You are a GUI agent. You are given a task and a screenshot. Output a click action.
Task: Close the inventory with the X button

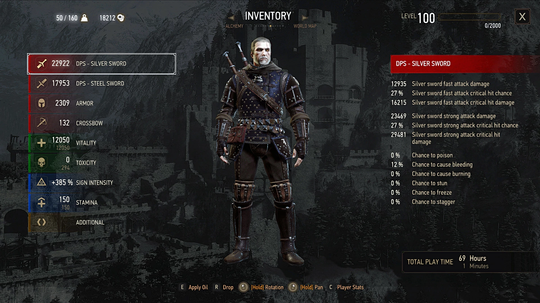pyautogui.click(x=522, y=17)
